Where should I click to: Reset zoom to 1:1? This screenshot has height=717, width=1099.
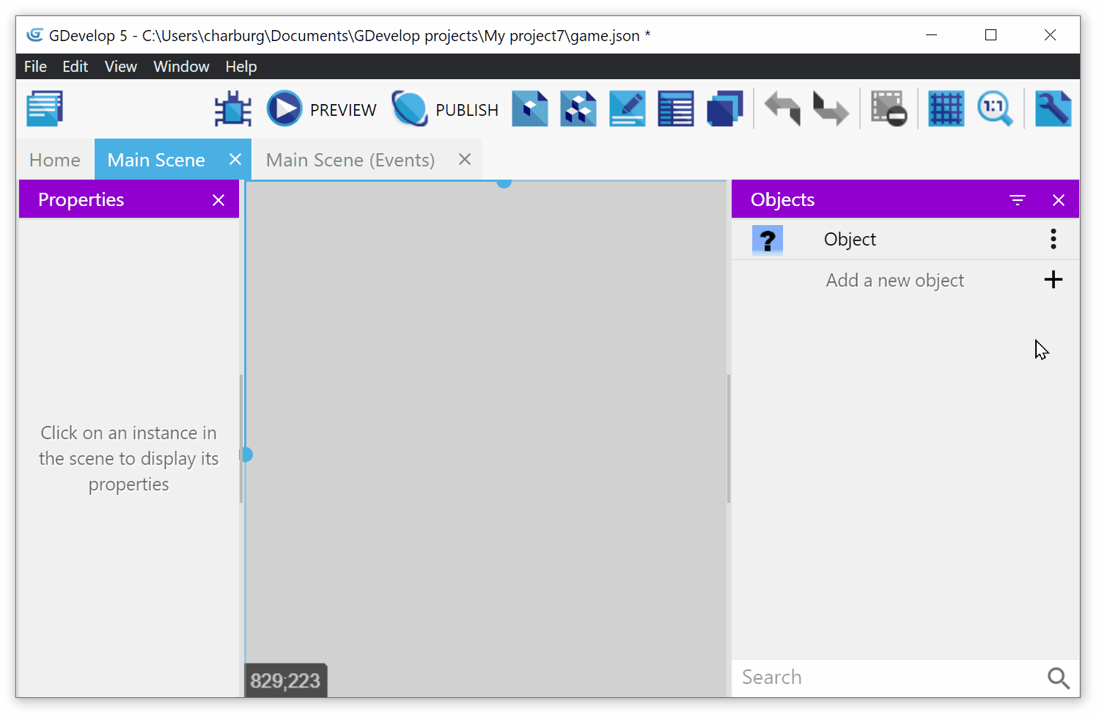coord(996,108)
